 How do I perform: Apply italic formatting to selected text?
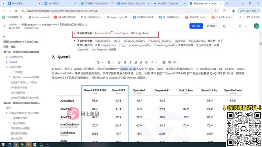(x=130, y=62)
